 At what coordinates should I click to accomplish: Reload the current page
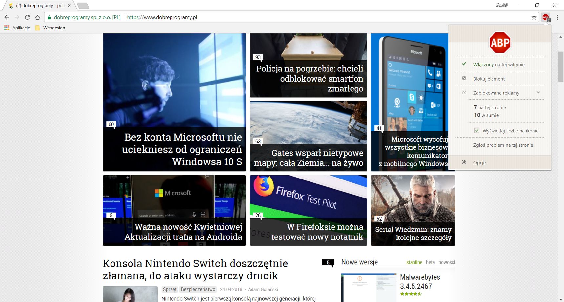coord(27,17)
